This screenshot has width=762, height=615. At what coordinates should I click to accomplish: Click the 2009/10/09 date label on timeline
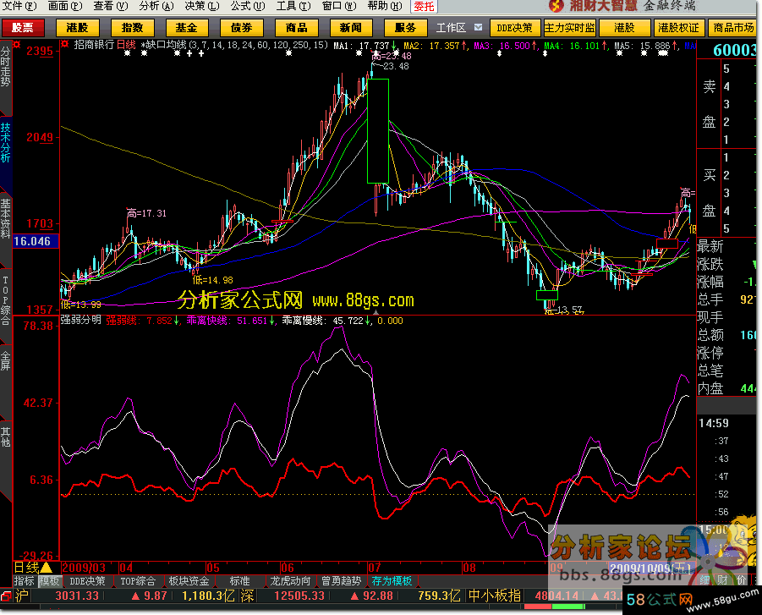(x=650, y=568)
